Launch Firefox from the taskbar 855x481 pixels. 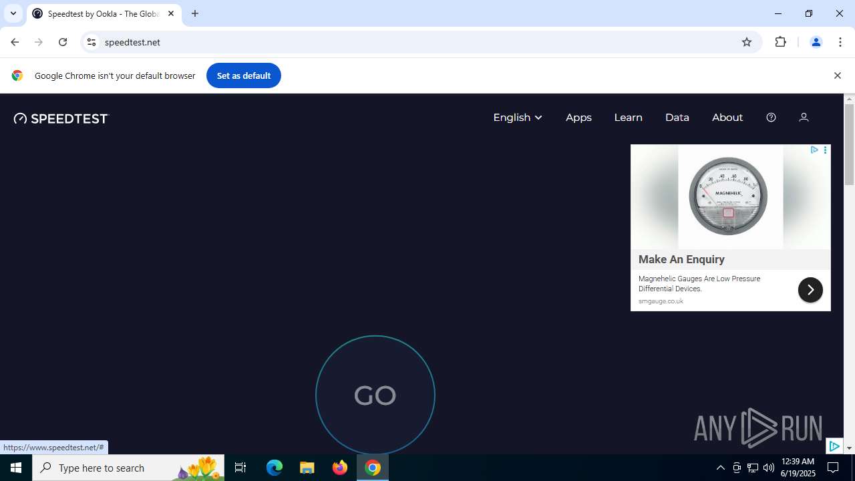point(340,468)
